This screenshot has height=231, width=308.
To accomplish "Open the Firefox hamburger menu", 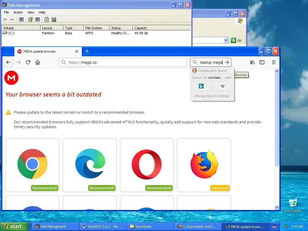I will tap(274, 63).
